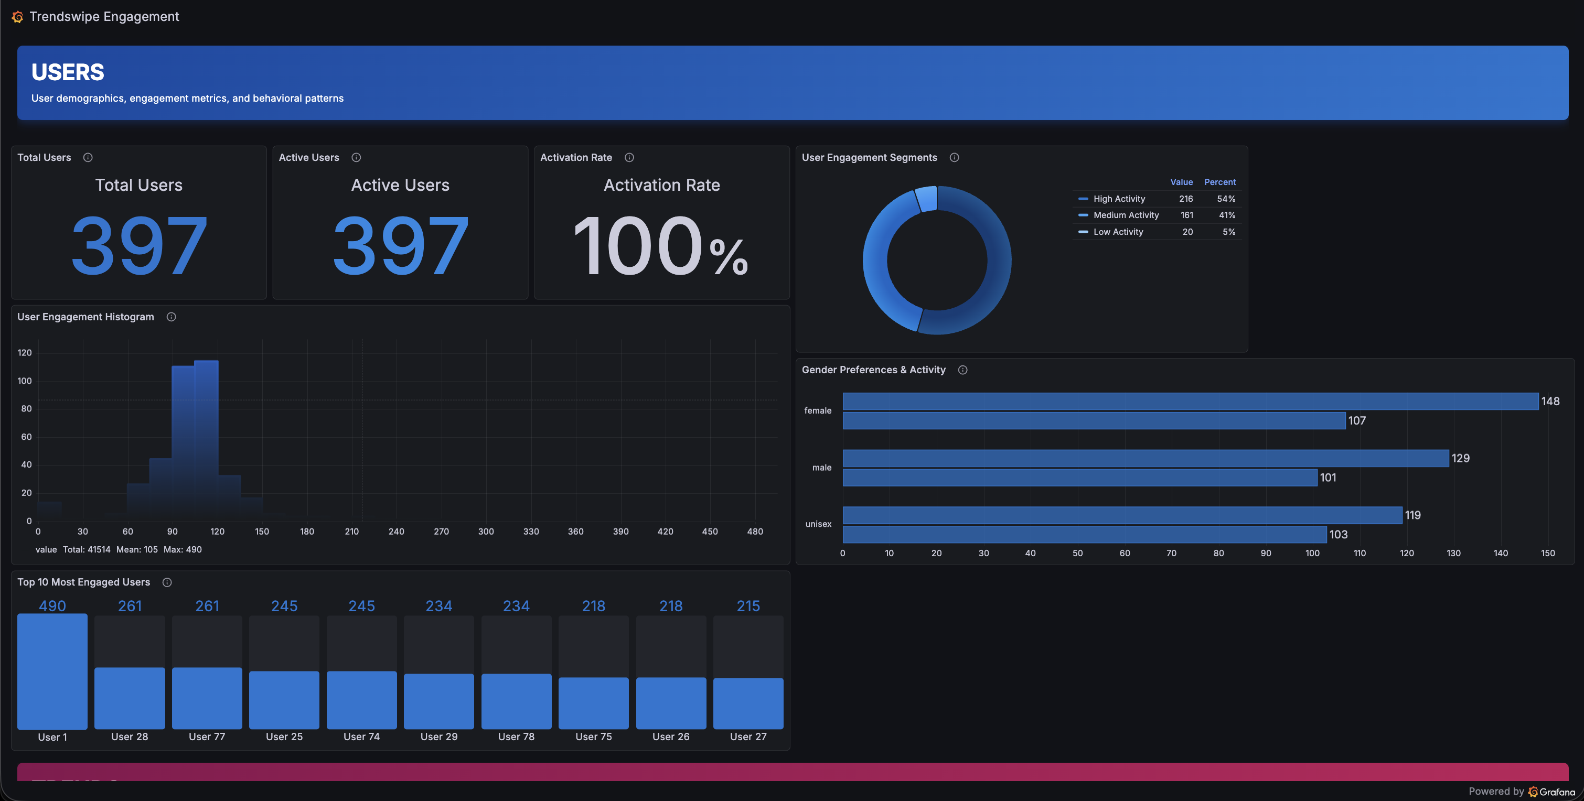The height and width of the screenshot is (801, 1584).
Task: Click the Total Users panel info icon
Action: click(88, 157)
